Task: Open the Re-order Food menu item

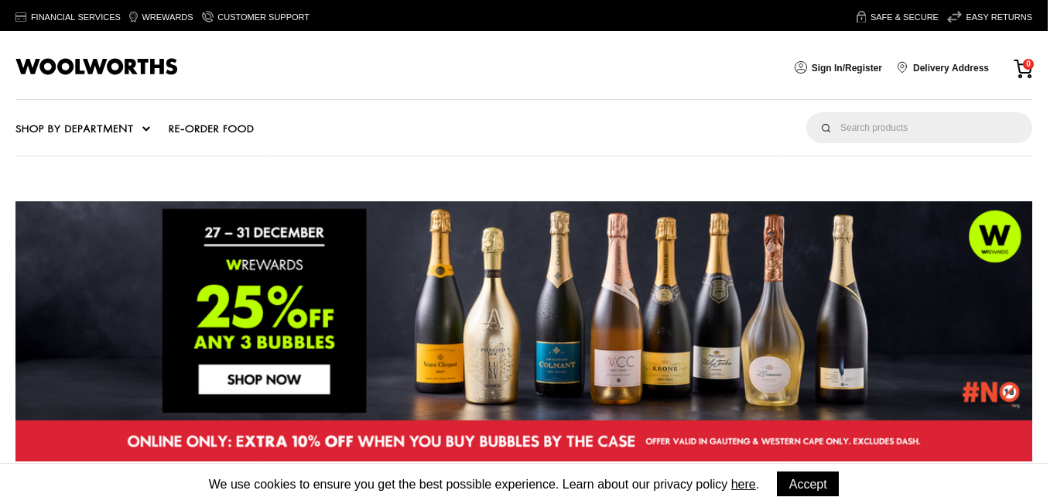Action: point(211,129)
